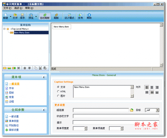Click the 刷新 (Refresh) toolbar icon
This screenshot has width=167, height=138.
[x=56, y=16]
